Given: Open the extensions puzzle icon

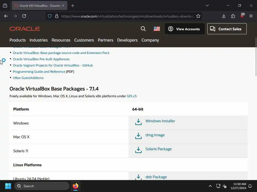Looking at the screenshot, I should click(x=233, y=16).
